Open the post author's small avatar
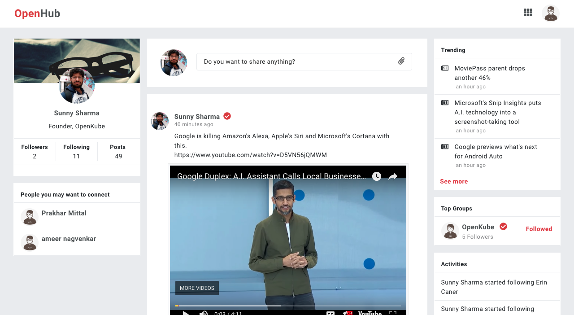Viewport: 574px width, 315px height. point(160,121)
